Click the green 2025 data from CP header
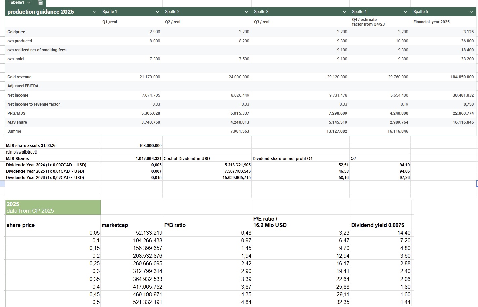Image resolution: width=478 pixels, height=307 pixels. pyautogui.click(x=53, y=207)
